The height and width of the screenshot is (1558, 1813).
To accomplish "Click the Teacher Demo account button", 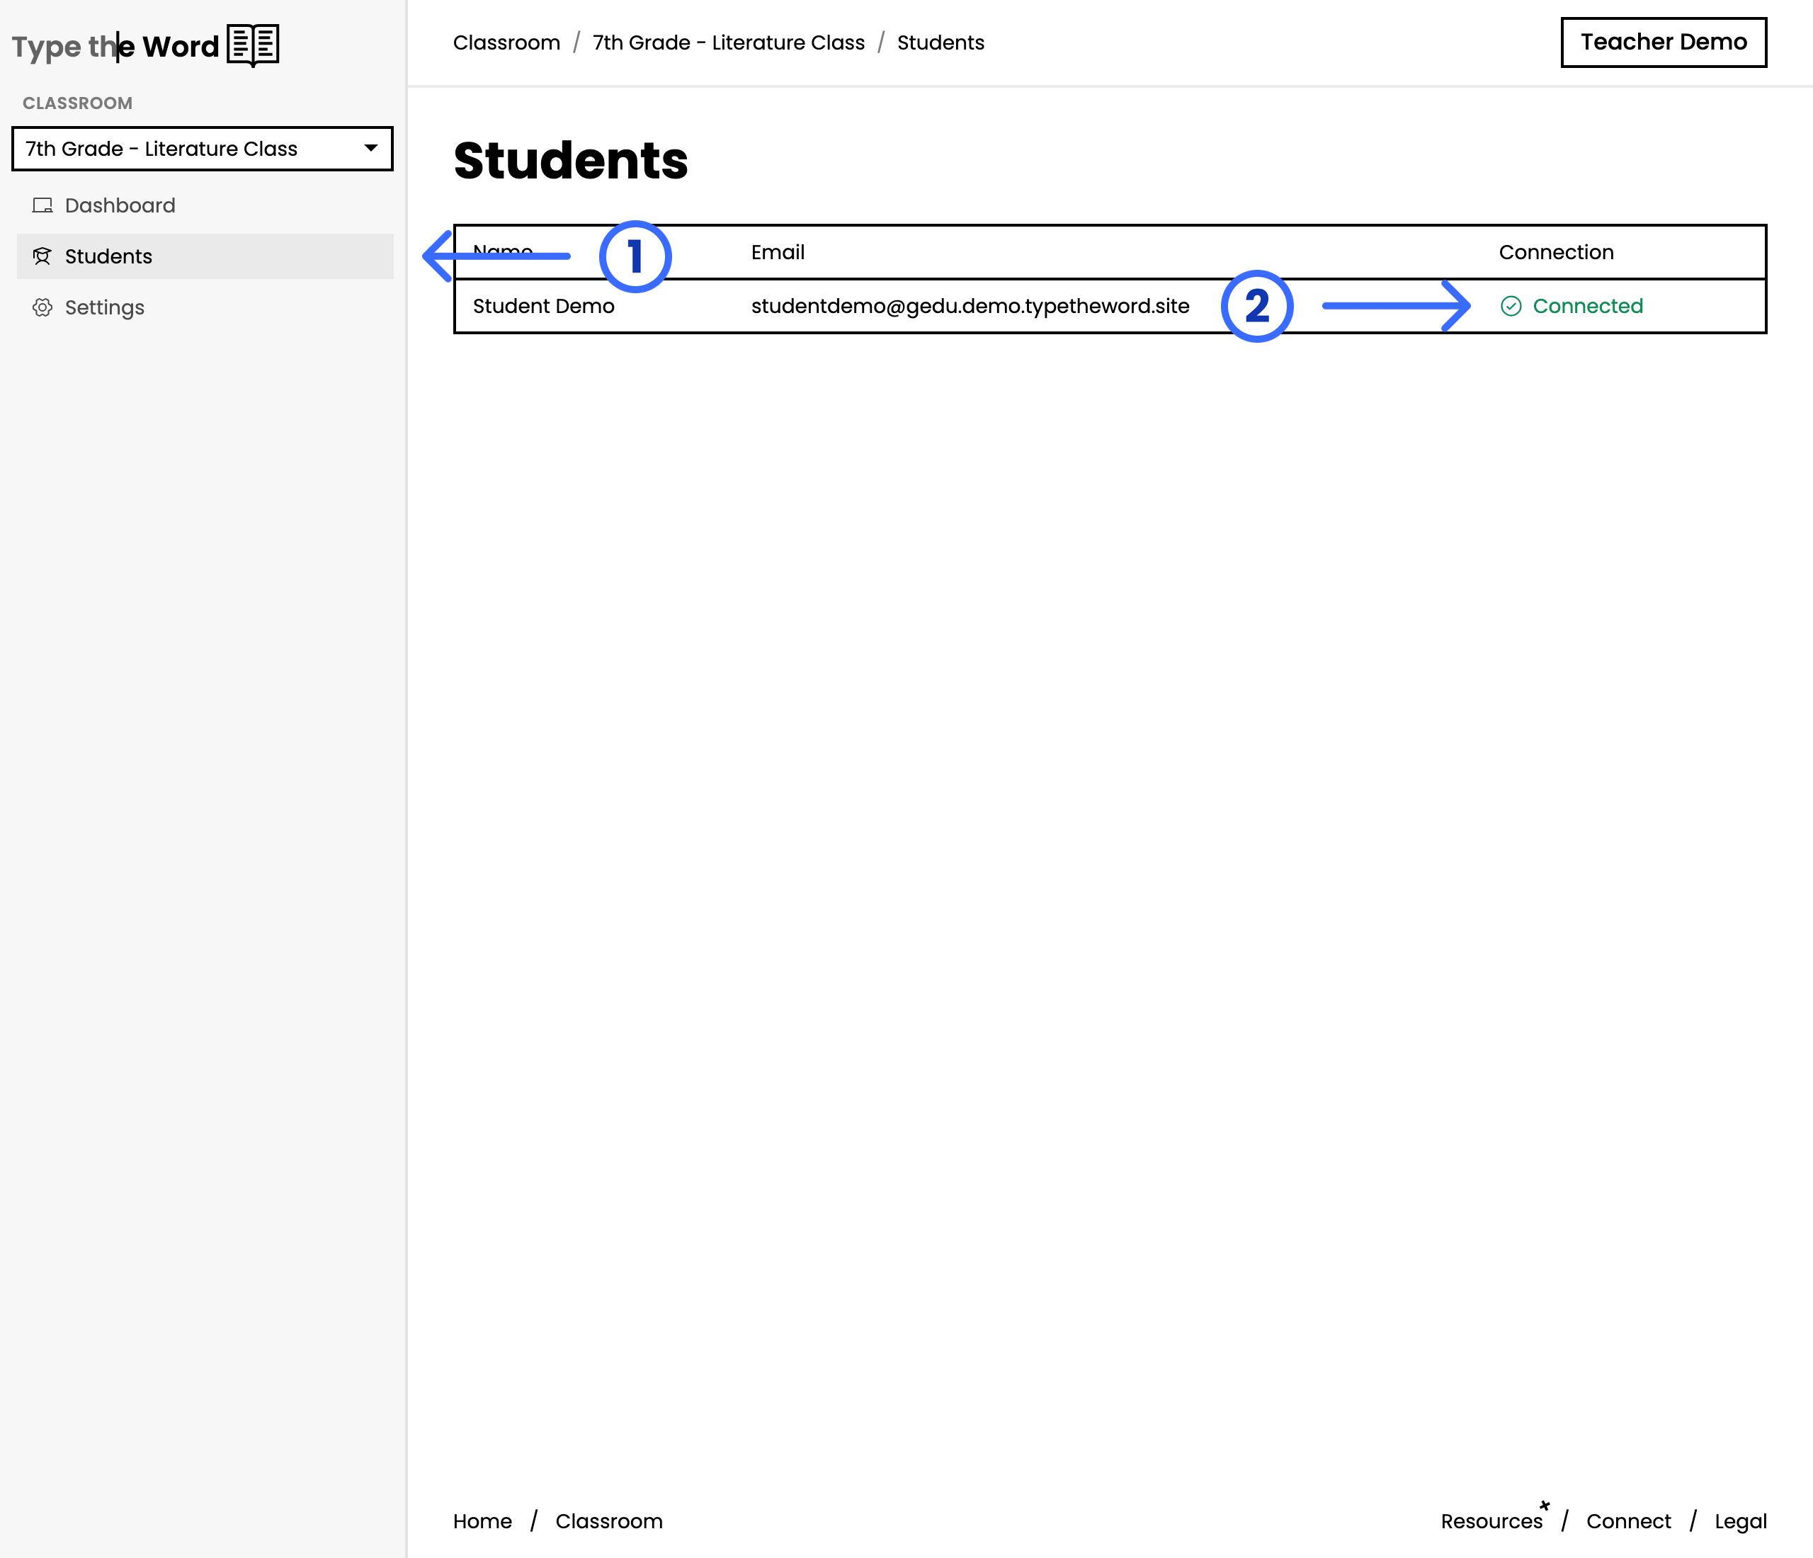I will (x=1664, y=42).
